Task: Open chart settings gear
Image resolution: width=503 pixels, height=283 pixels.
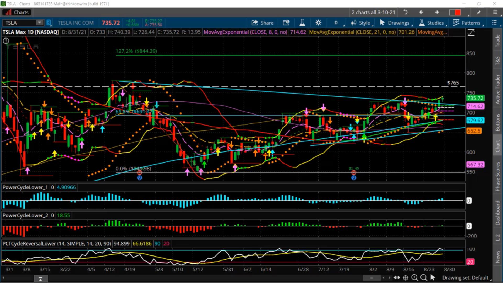Action: 318,23
